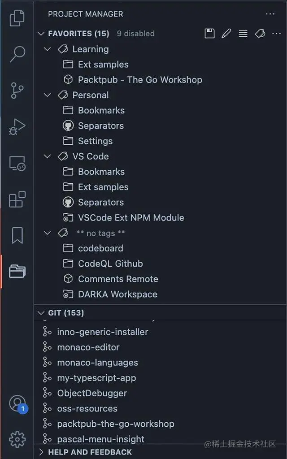The width and height of the screenshot is (287, 459).
Task: Open the Run and Debug view
Action: [17, 126]
